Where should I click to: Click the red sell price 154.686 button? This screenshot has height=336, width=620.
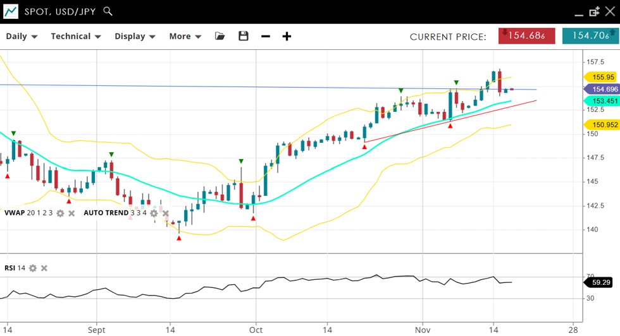526,36
